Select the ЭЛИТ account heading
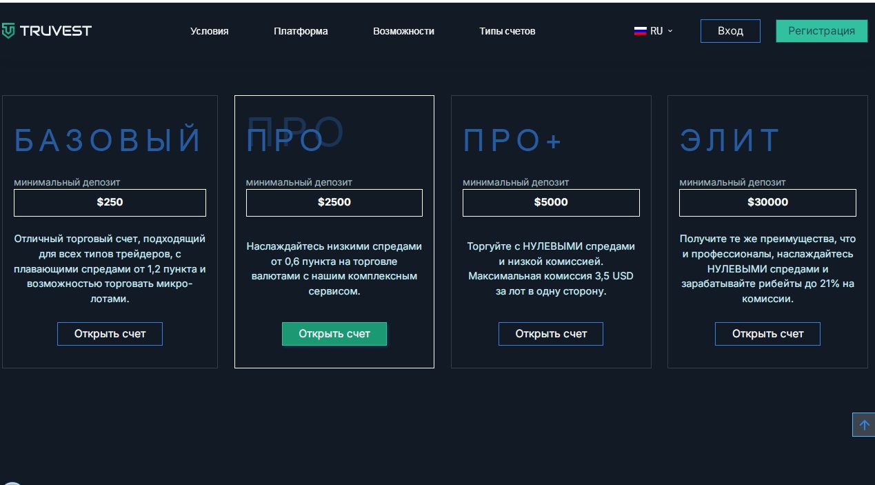The width and height of the screenshot is (875, 485). tap(730, 141)
